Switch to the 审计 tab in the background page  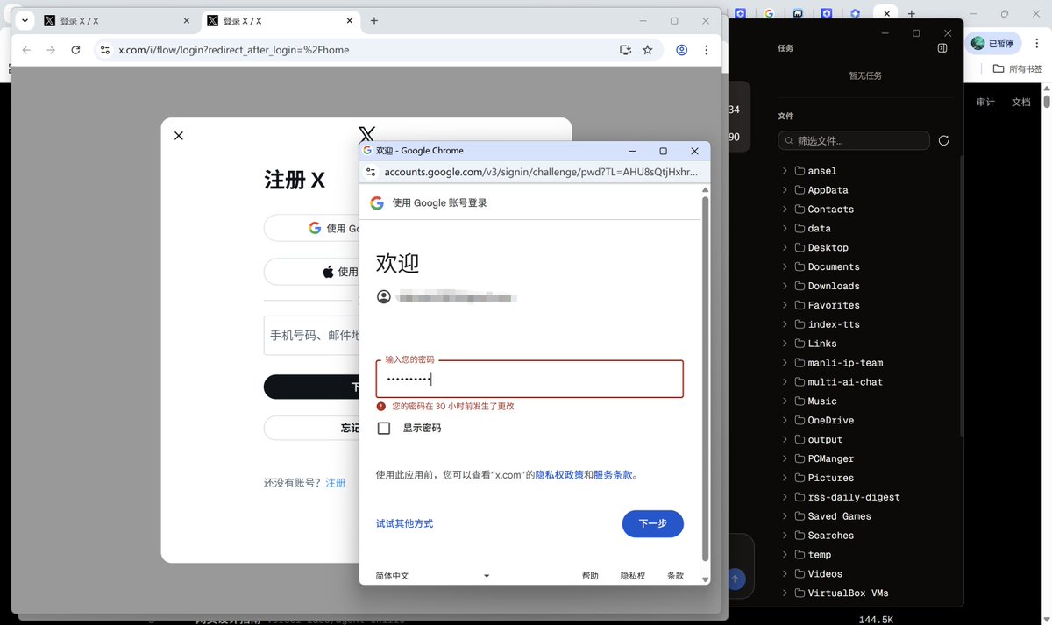(985, 103)
